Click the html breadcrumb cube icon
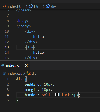Viewport: 100px width, 112px height. click(x=31, y=6)
